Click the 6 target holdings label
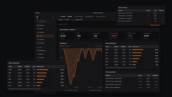This screenshot has width=172, height=97. [x=79, y=16]
